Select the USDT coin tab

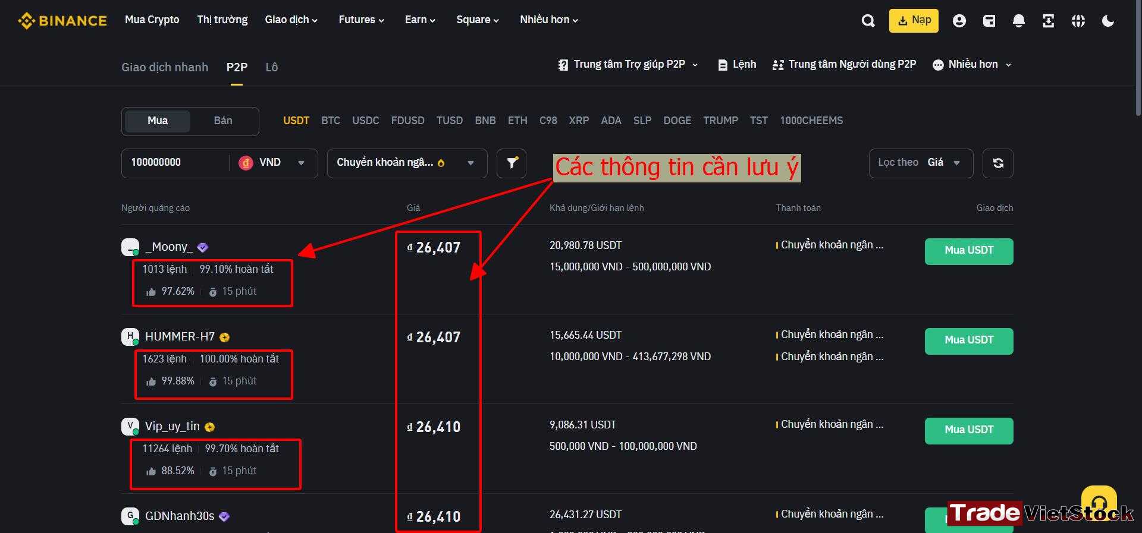pyautogui.click(x=296, y=121)
